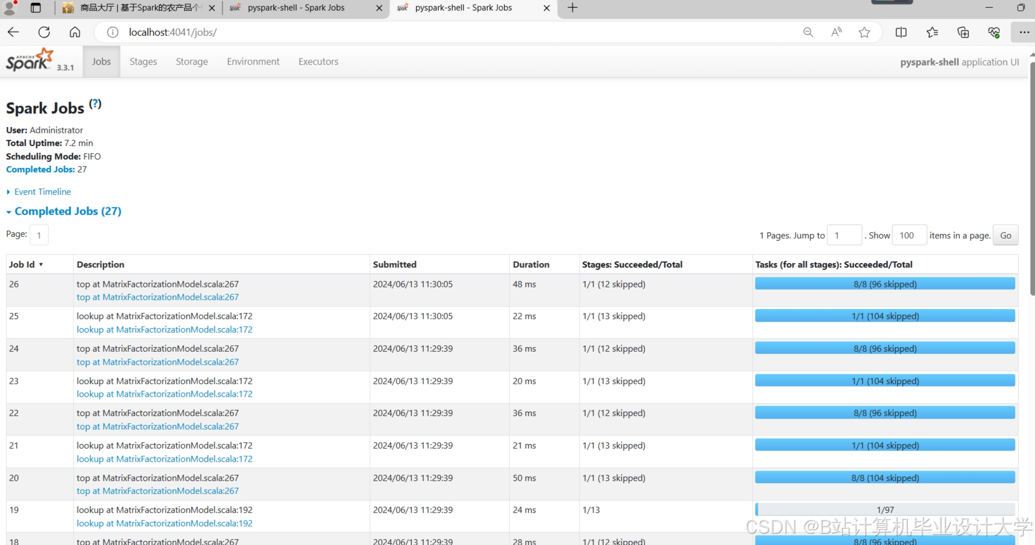Click the zoom-out magnifier icon
Viewport: 1035px width, 545px height.
coord(808,32)
